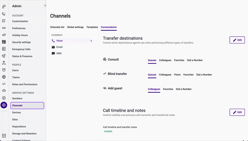The width and height of the screenshot is (248, 141).
Task: Open the dashboard layout icon
Action: point(4,42)
